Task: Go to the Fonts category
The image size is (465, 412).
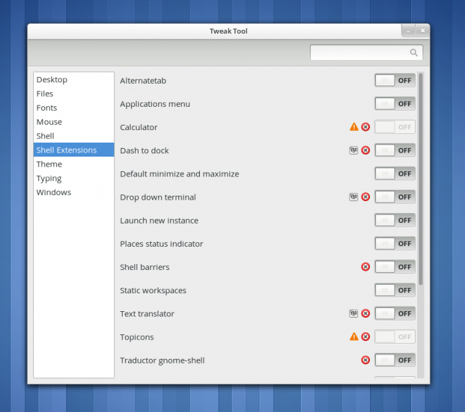Action: pos(74,108)
